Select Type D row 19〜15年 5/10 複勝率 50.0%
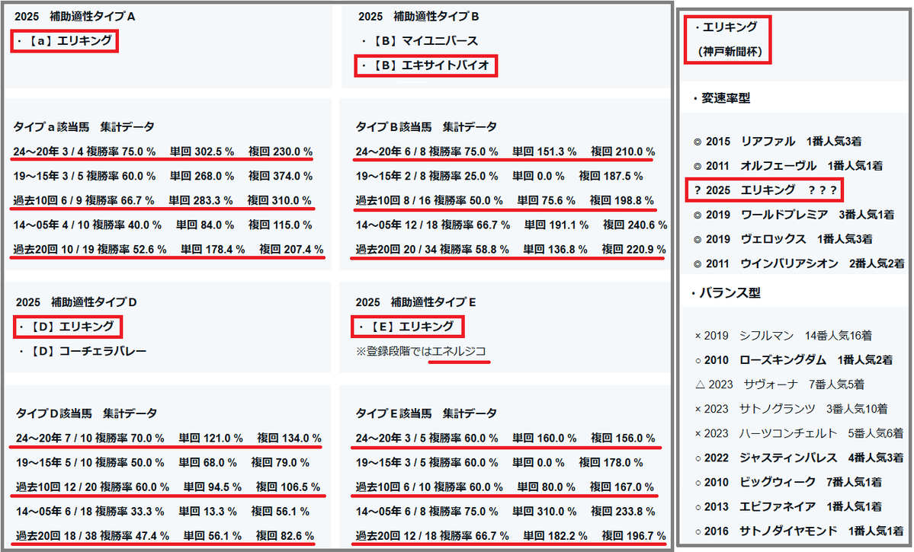 pos(162,462)
